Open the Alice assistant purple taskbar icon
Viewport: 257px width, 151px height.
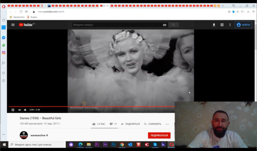71,145
